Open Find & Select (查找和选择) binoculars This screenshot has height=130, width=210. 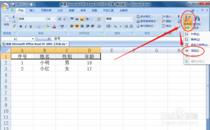(x=197, y=22)
